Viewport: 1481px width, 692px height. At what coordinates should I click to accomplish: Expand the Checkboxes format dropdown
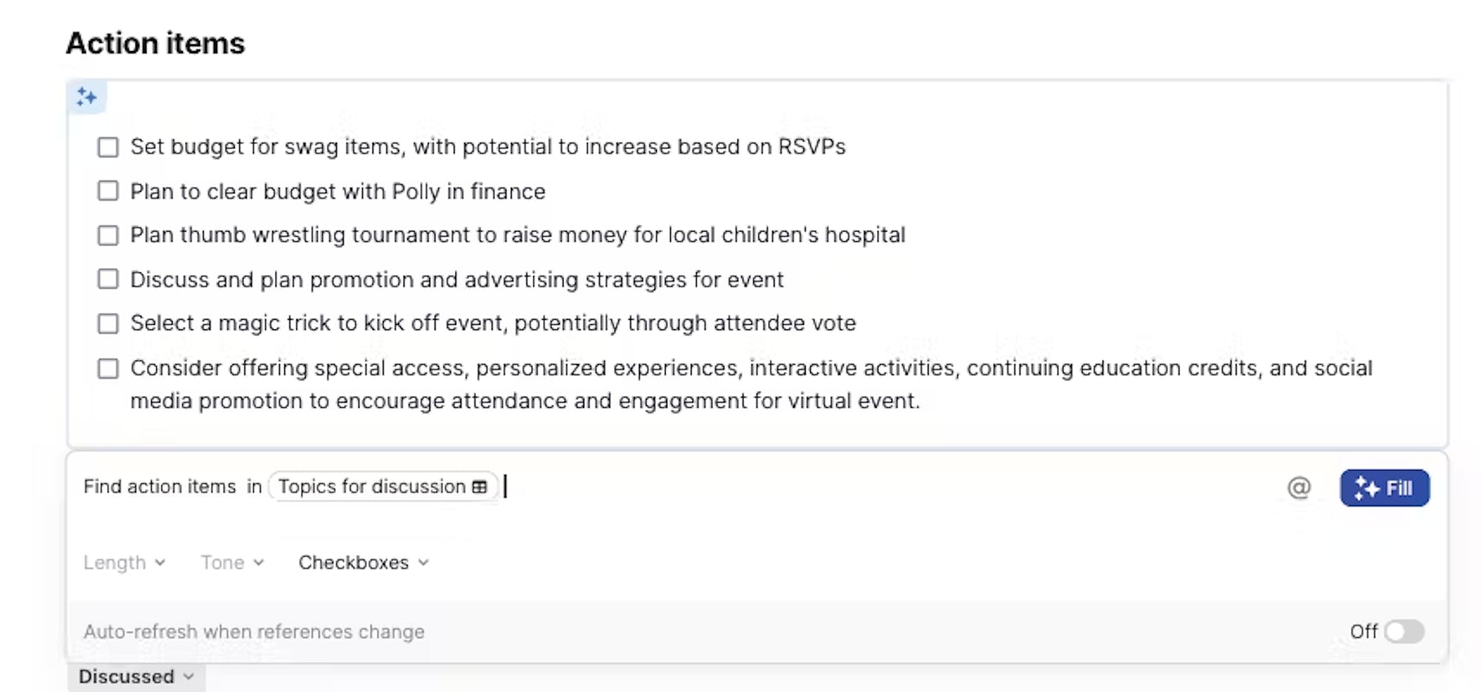(x=363, y=562)
